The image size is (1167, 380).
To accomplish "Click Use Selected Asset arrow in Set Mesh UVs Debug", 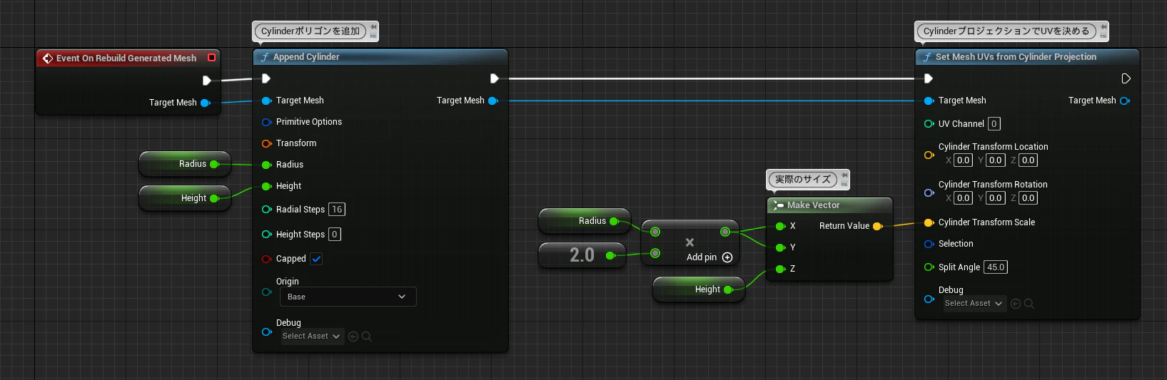I will 1016,304.
